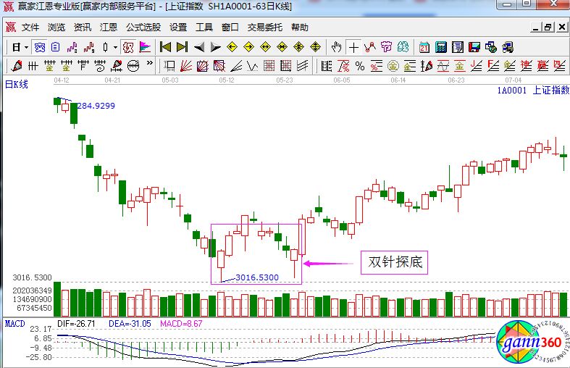Click the MACD indicator label
Viewport: 570px width, 368px height.
(14, 322)
